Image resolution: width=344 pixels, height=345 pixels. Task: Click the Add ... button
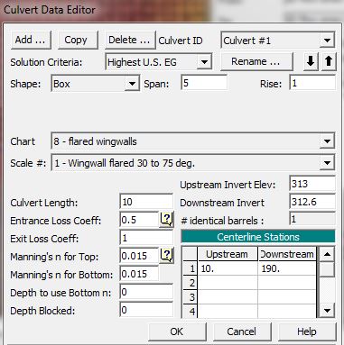tap(31, 40)
